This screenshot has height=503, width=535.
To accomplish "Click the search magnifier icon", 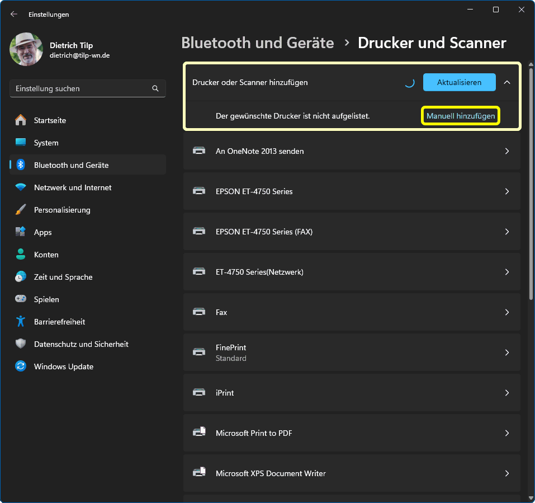I will [x=155, y=88].
